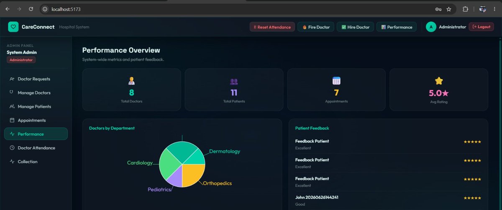Click the site info icon in the address bar
This screenshot has width=502, height=210.
tap(45, 9)
